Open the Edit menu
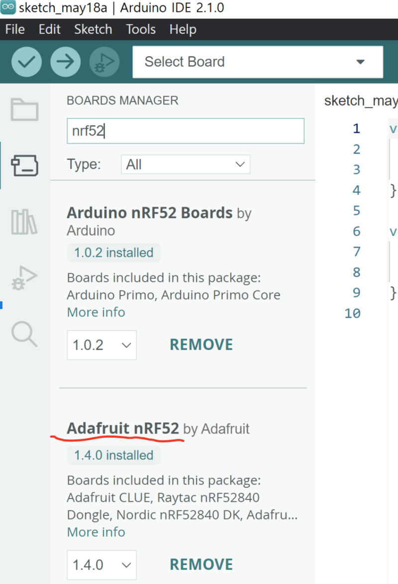The image size is (398, 584). pyautogui.click(x=50, y=29)
